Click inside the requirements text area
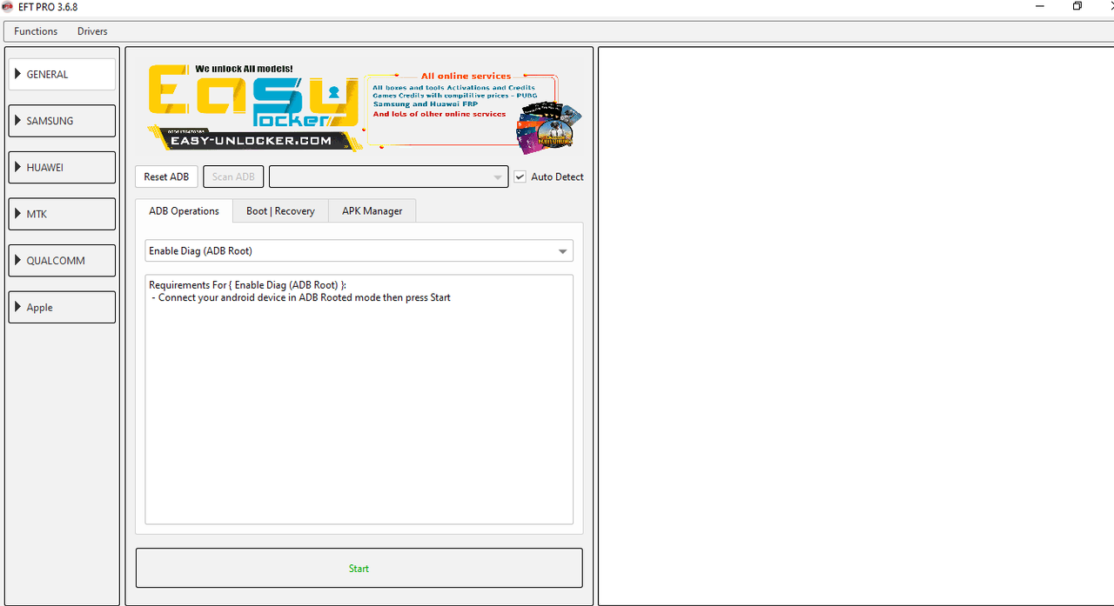The image size is (1114, 606). [359, 399]
